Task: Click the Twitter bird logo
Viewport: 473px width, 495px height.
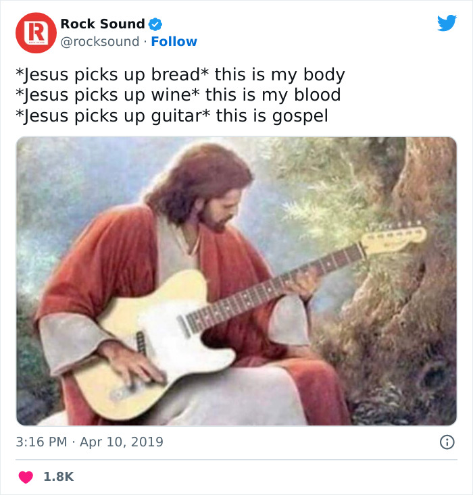Action: 447,24
